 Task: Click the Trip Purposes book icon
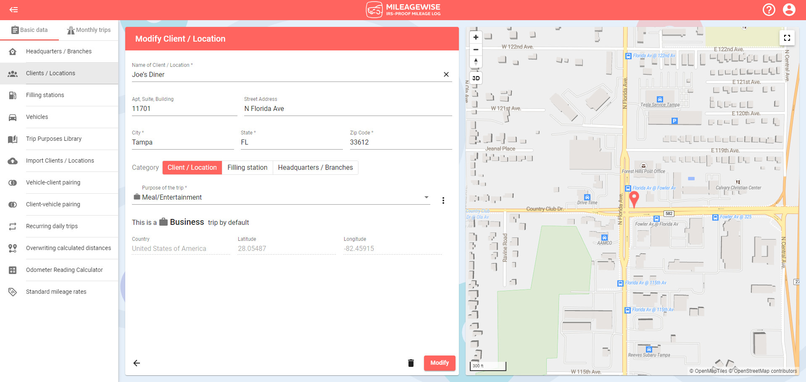13,139
